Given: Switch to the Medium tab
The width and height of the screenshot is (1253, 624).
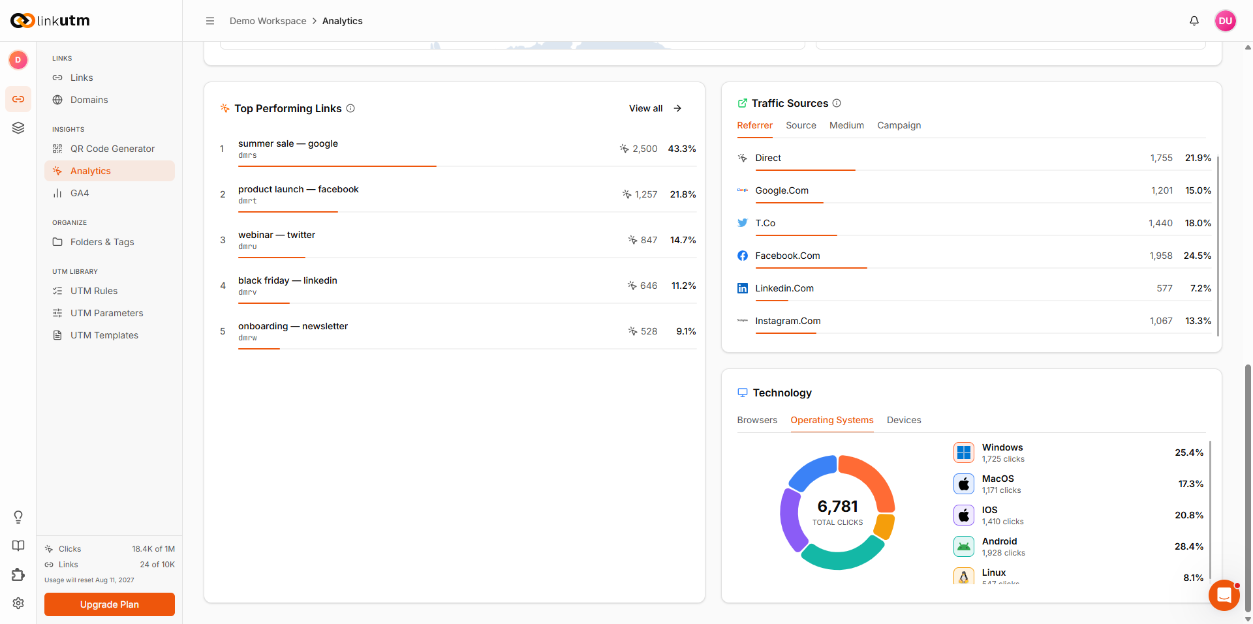Looking at the screenshot, I should click(x=846, y=125).
